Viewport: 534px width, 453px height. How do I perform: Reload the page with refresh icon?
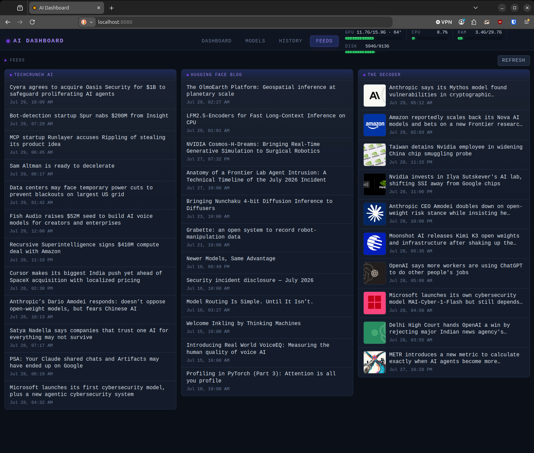click(32, 22)
